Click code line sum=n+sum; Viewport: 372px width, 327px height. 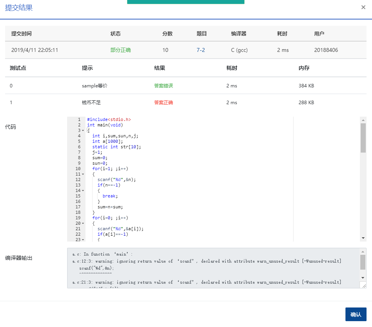click(x=110, y=207)
